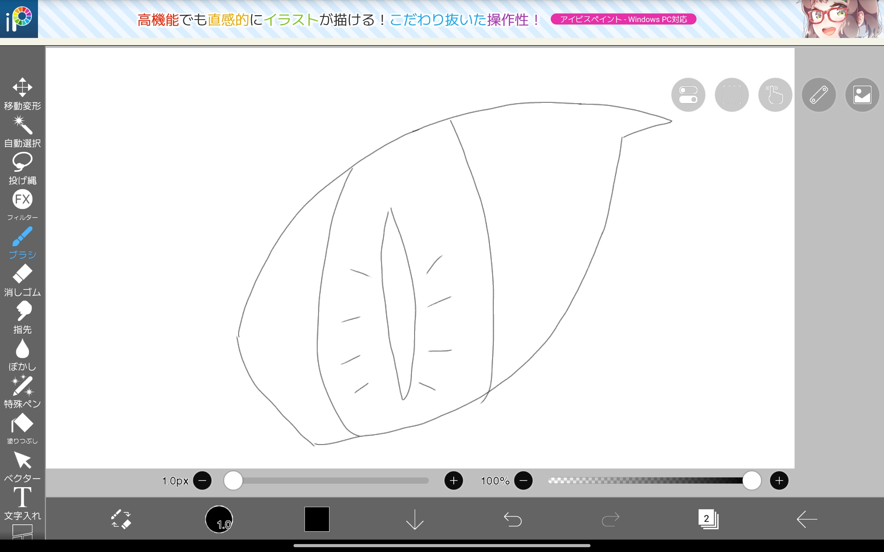Viewport: 884px width, 552px height.
Task: Select the 投げ縄 lasso tool
Action: pyautogui.click(x=22, y=168)
